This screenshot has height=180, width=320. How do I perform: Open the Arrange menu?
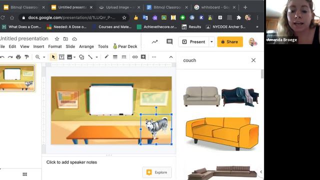coord(86,46)
